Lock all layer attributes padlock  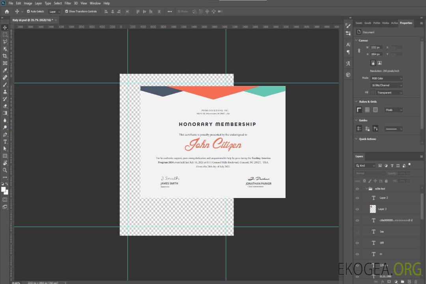click(x=386, y=181)
